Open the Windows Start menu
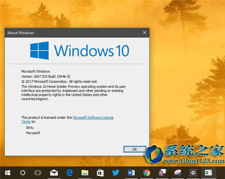 tap(7, 173)
